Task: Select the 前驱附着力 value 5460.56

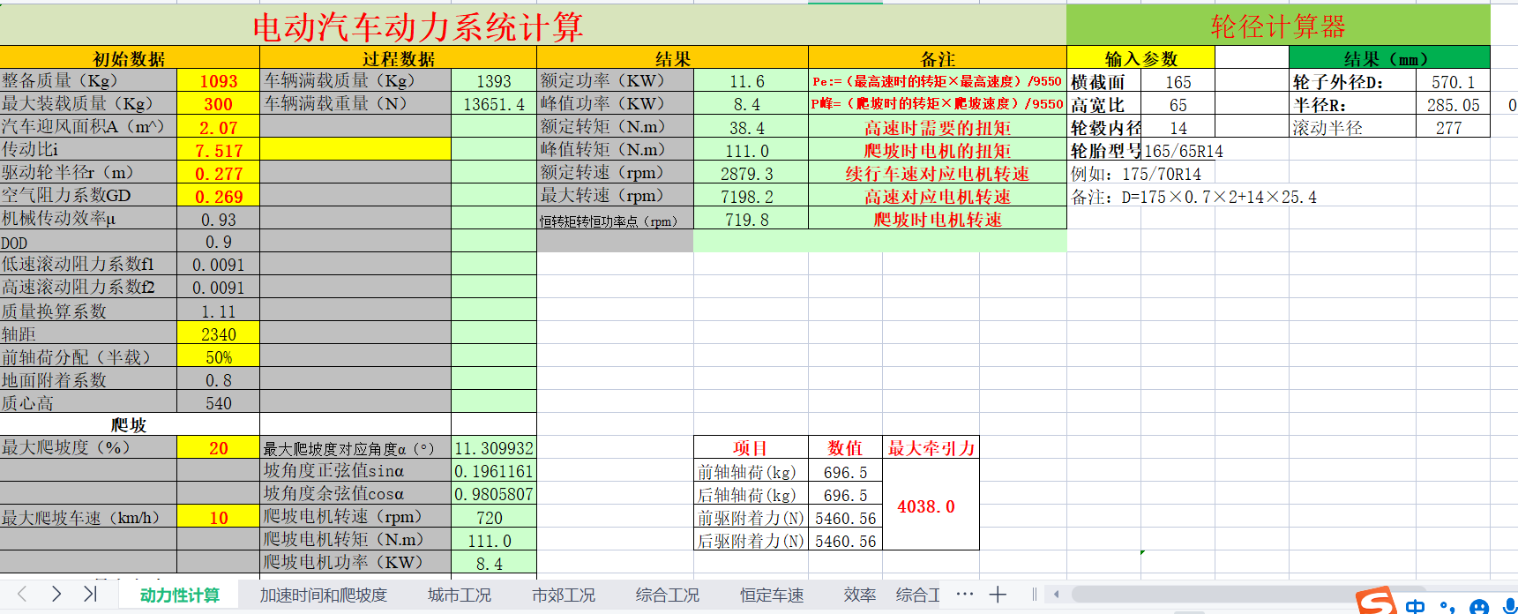Action: (845, 518)
